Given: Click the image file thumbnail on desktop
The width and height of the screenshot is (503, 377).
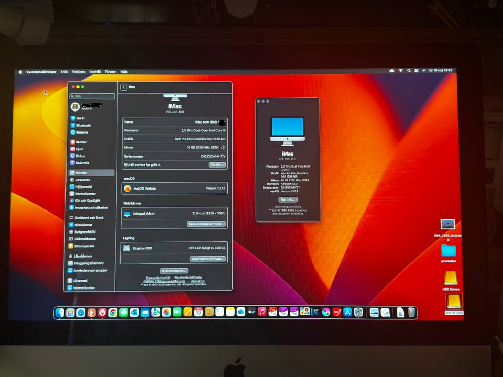Looking at the screenshot, I should pyautogui.click(x=447, y=225).
